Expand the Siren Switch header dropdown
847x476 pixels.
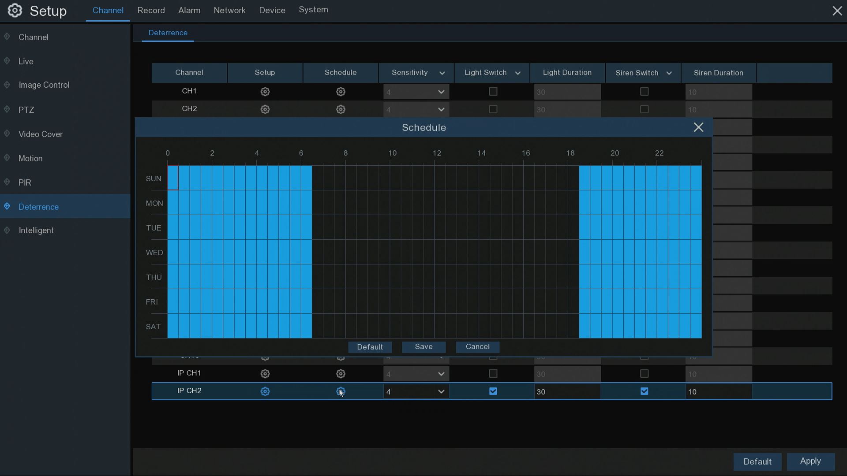coord(669,73)
